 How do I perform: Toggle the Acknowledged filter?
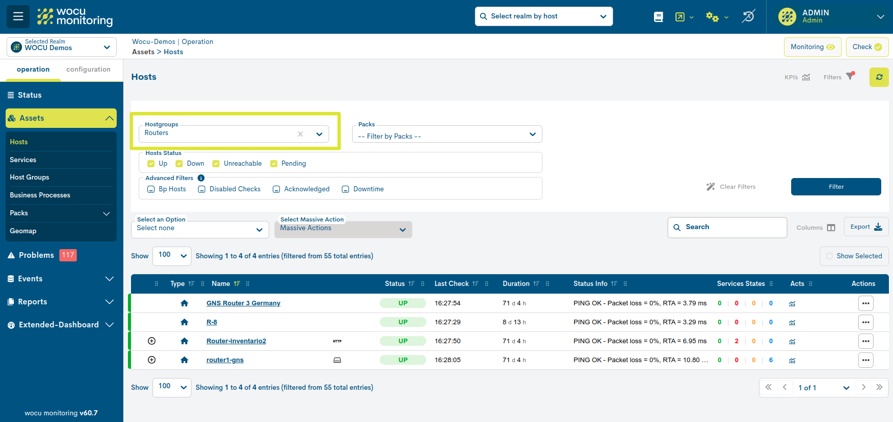click(276, 189)
